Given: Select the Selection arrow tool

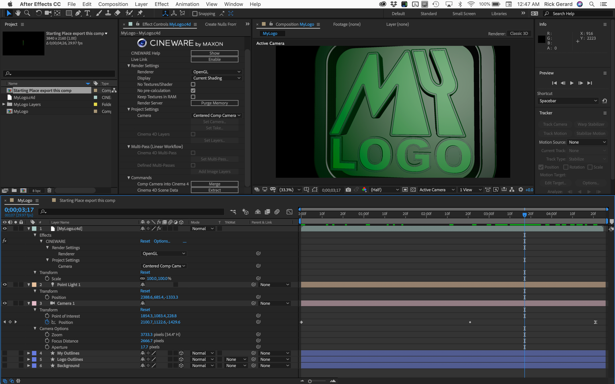Looking at the screenshot, I should click(9, 13).
